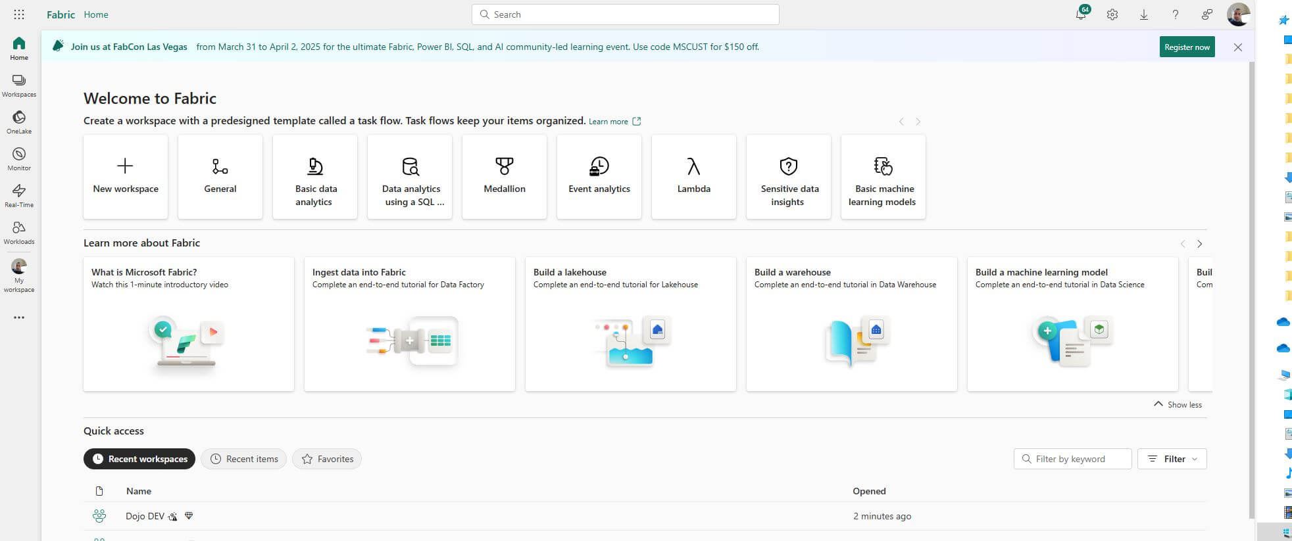Open Build a warehouse tutorial card
The height and width of the screenshot is (541, 1292).
(852, 324)
